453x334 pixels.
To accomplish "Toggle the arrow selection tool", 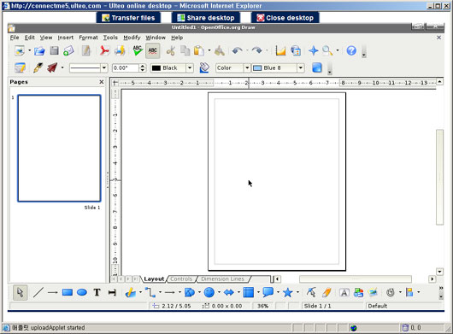I will click(x=21, y=292).
